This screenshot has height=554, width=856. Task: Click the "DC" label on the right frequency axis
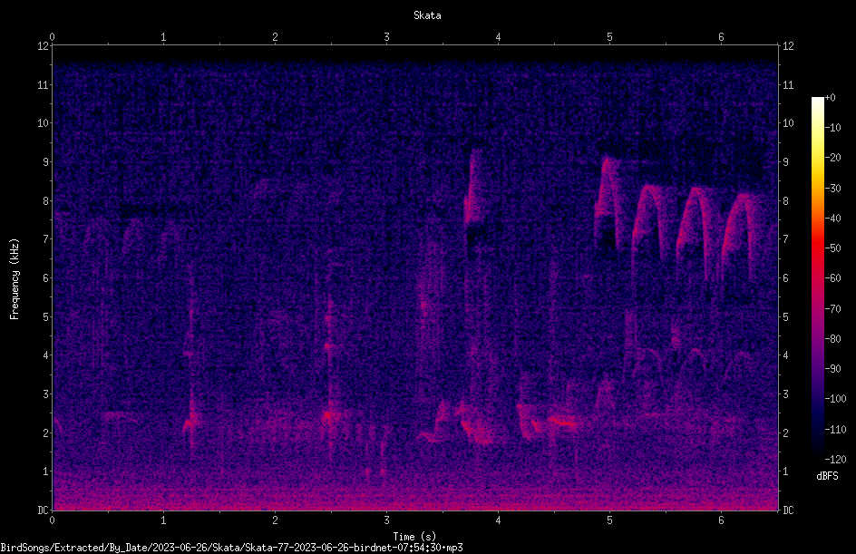[788, 510]
